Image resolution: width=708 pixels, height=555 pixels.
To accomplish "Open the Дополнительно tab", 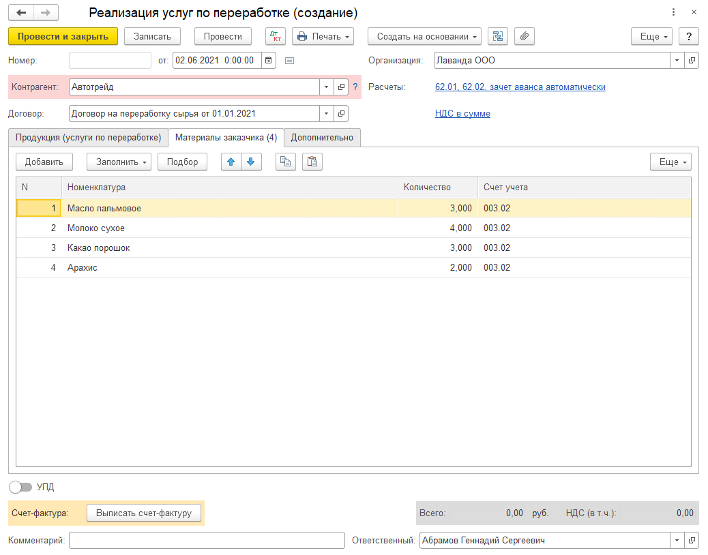I will click(x=322, y=138).
